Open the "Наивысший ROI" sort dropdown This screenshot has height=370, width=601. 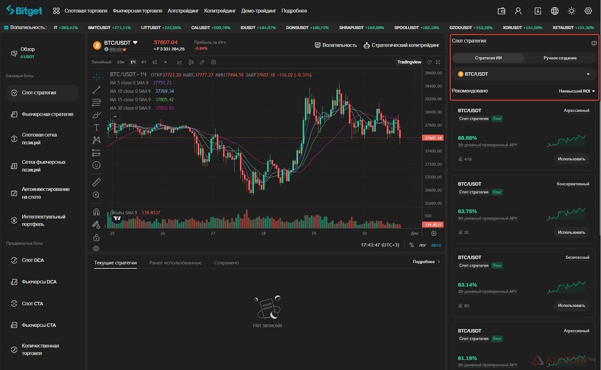tap(576, 91)
